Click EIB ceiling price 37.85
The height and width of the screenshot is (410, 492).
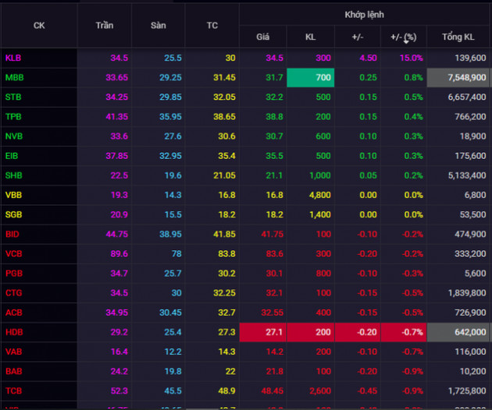pyautogui.click(x=116, y=156)
